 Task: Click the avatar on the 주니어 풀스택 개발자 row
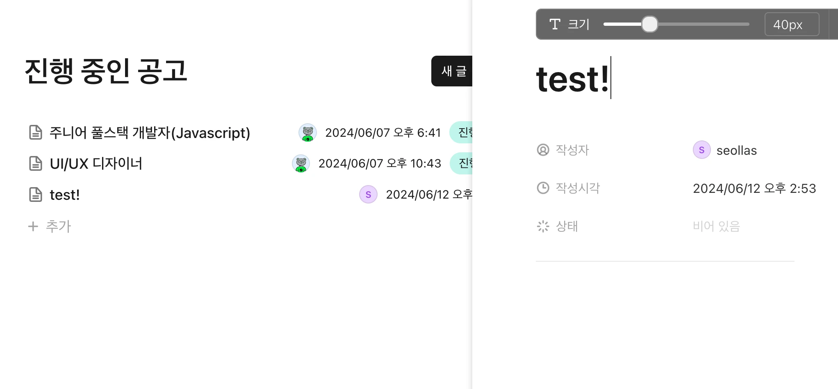307,133
